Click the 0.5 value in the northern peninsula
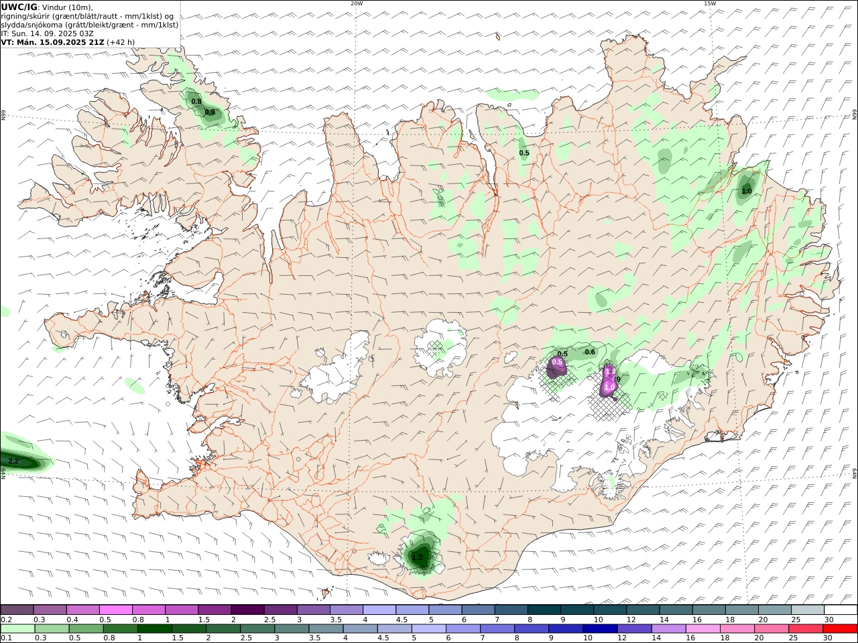 click(x=524, y=153)
